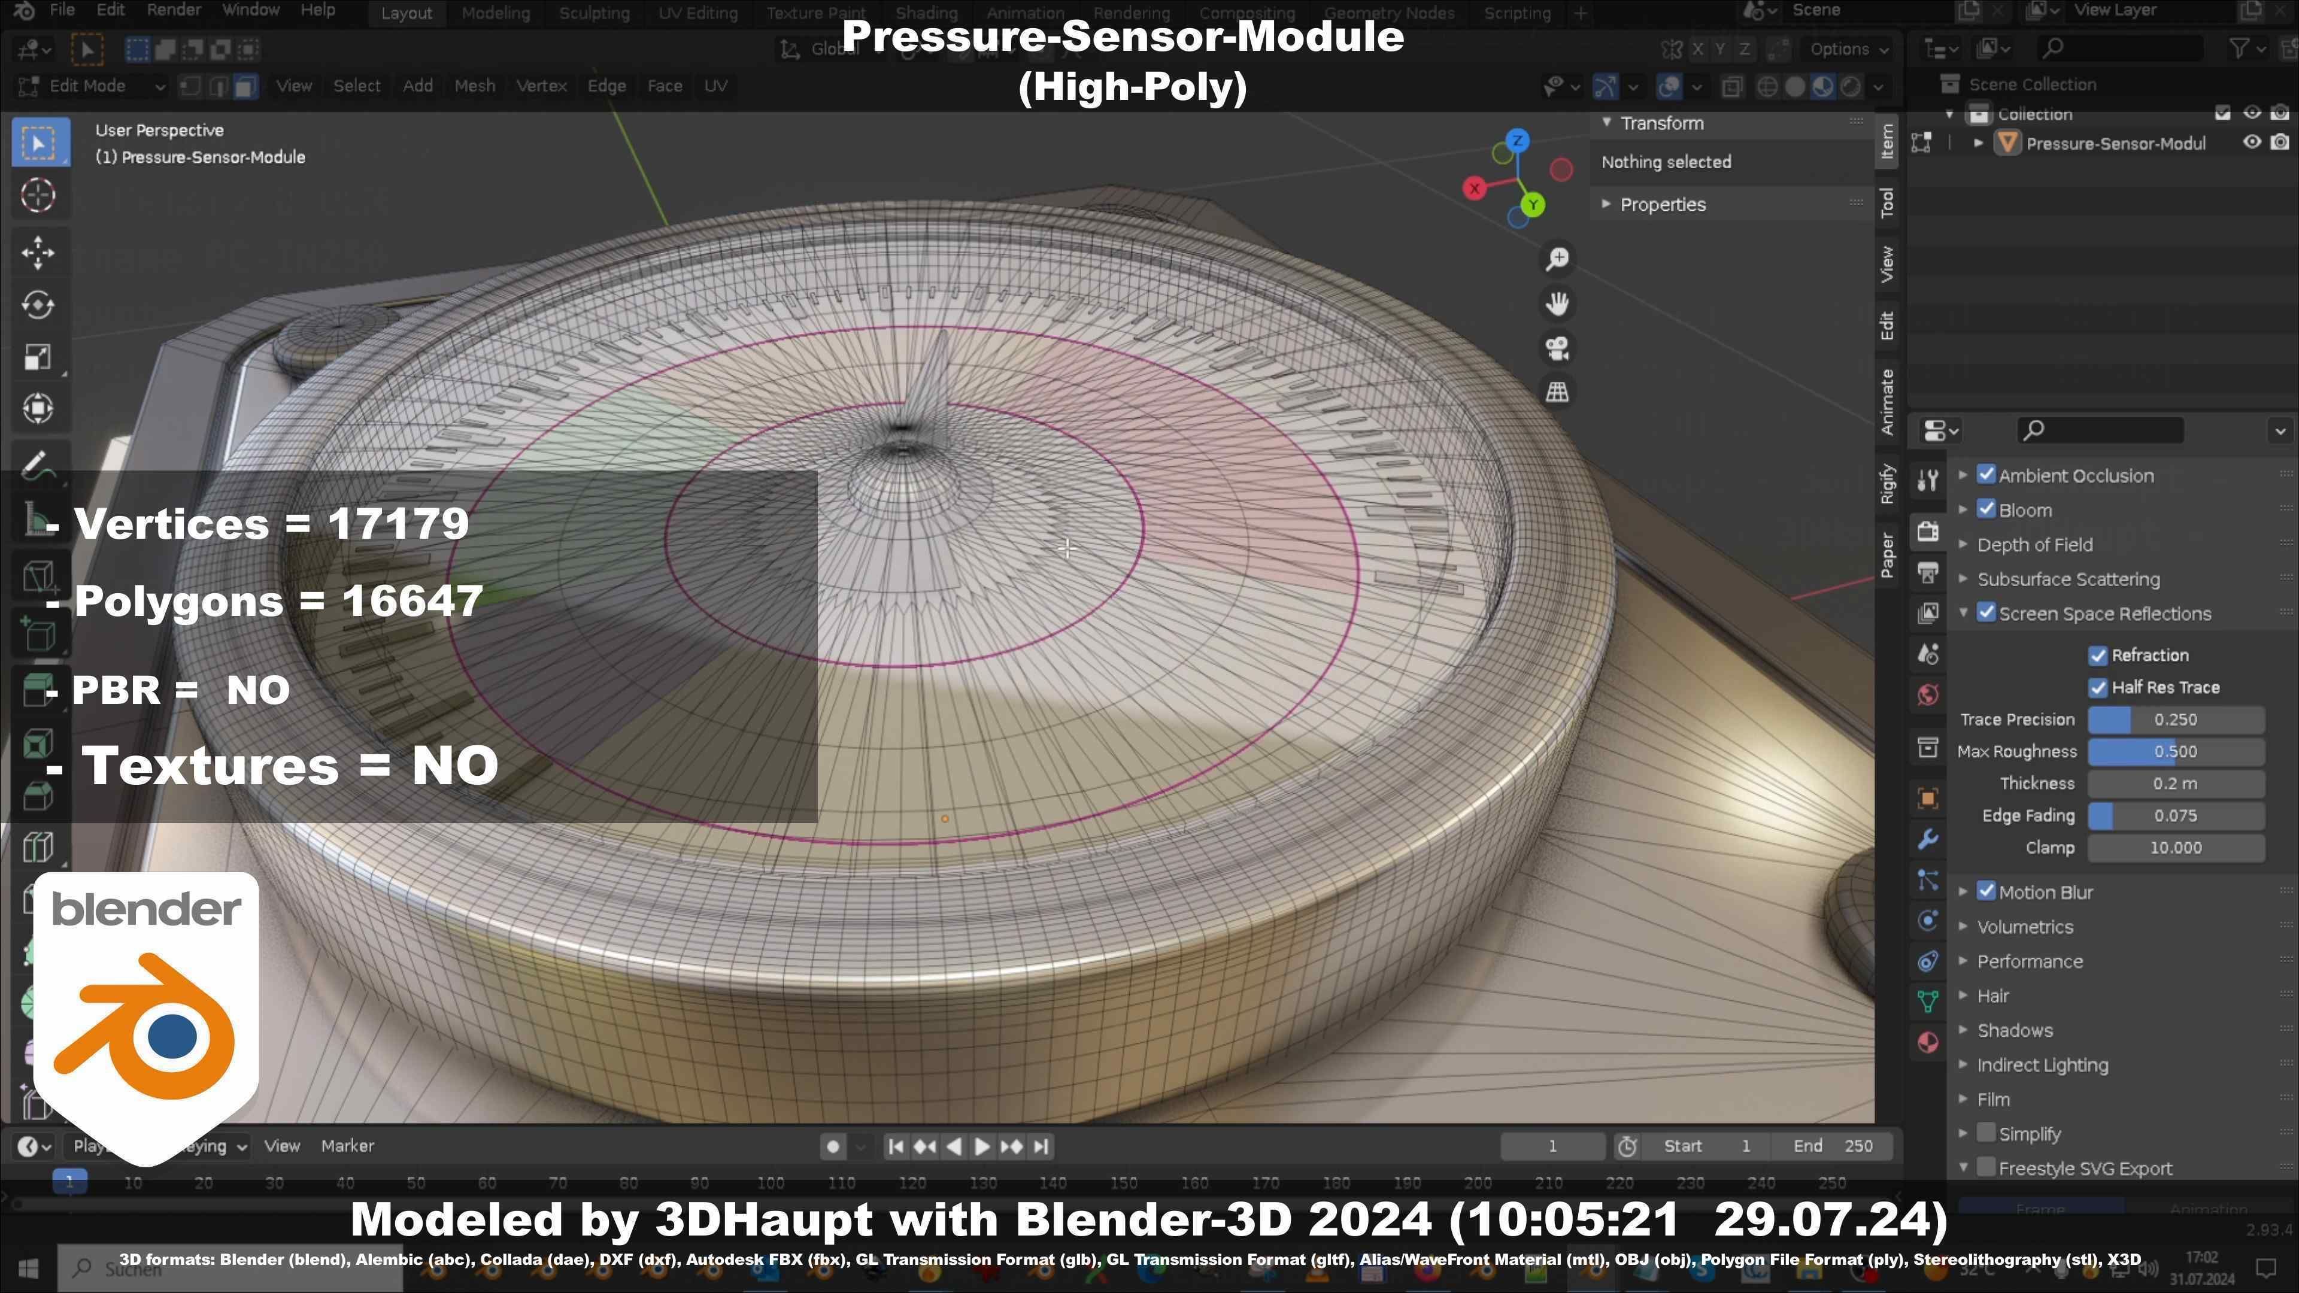Open the Object properties orange square icon
Viewport: 2299px width, 1293px height.
1928,798
